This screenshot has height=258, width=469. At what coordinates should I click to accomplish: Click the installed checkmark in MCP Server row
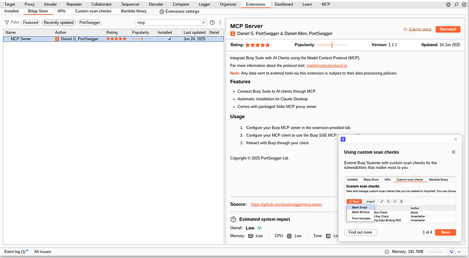click(x=169, y=39)
